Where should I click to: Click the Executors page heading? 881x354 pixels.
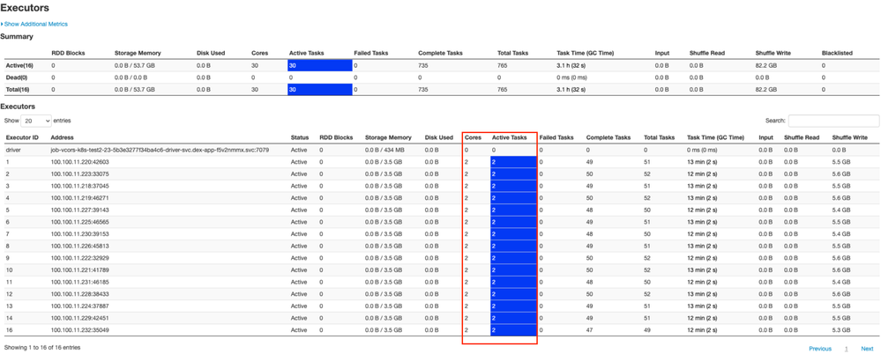[x=25, y=8]
